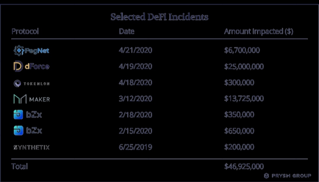319x182 pixels.
Task: Click the $13,725,000 Maker amount
Action: (244, 99)
